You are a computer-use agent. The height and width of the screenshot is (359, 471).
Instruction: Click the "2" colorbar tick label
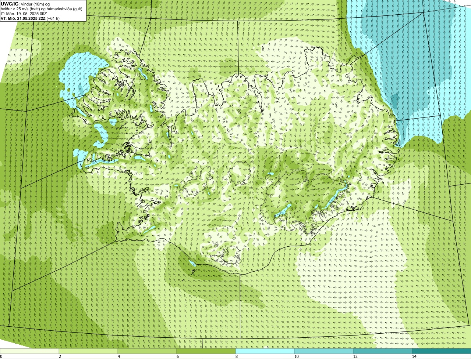(60, 356)
